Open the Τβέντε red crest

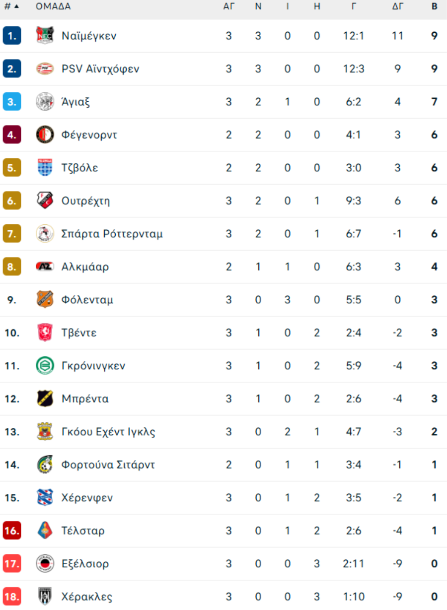tap(45, 333)
